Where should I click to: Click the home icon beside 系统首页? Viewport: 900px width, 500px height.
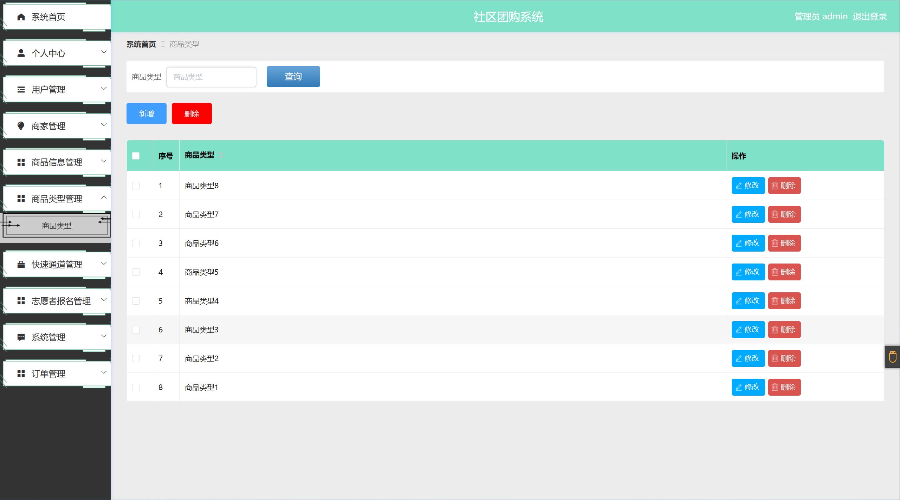tap(21, 17)
